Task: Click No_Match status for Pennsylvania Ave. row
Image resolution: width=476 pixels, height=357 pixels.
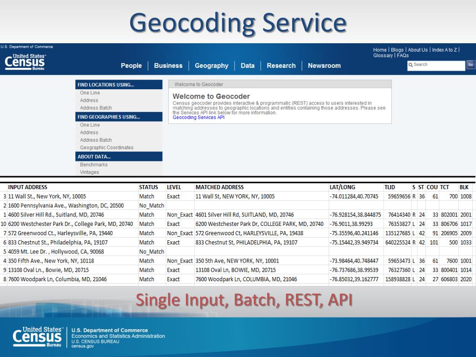Action: pyautogui.click(x=152, y=205)
